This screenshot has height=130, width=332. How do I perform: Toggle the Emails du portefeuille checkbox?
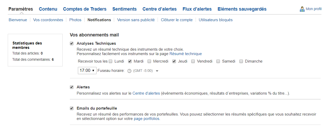pos(72,108)
